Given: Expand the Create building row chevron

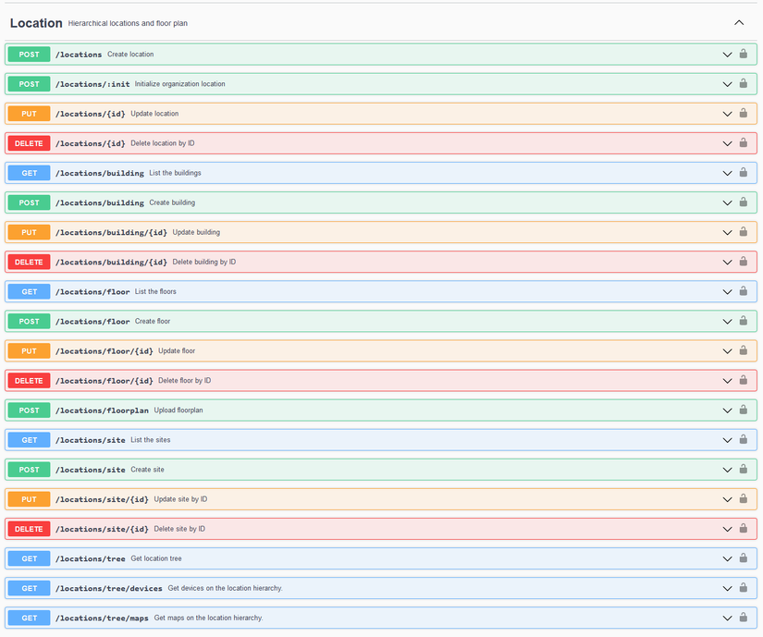Looking at the screenshot, I should 727,202.
